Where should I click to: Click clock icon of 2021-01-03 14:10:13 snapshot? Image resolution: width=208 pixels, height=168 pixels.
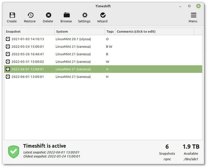(8, 39)
